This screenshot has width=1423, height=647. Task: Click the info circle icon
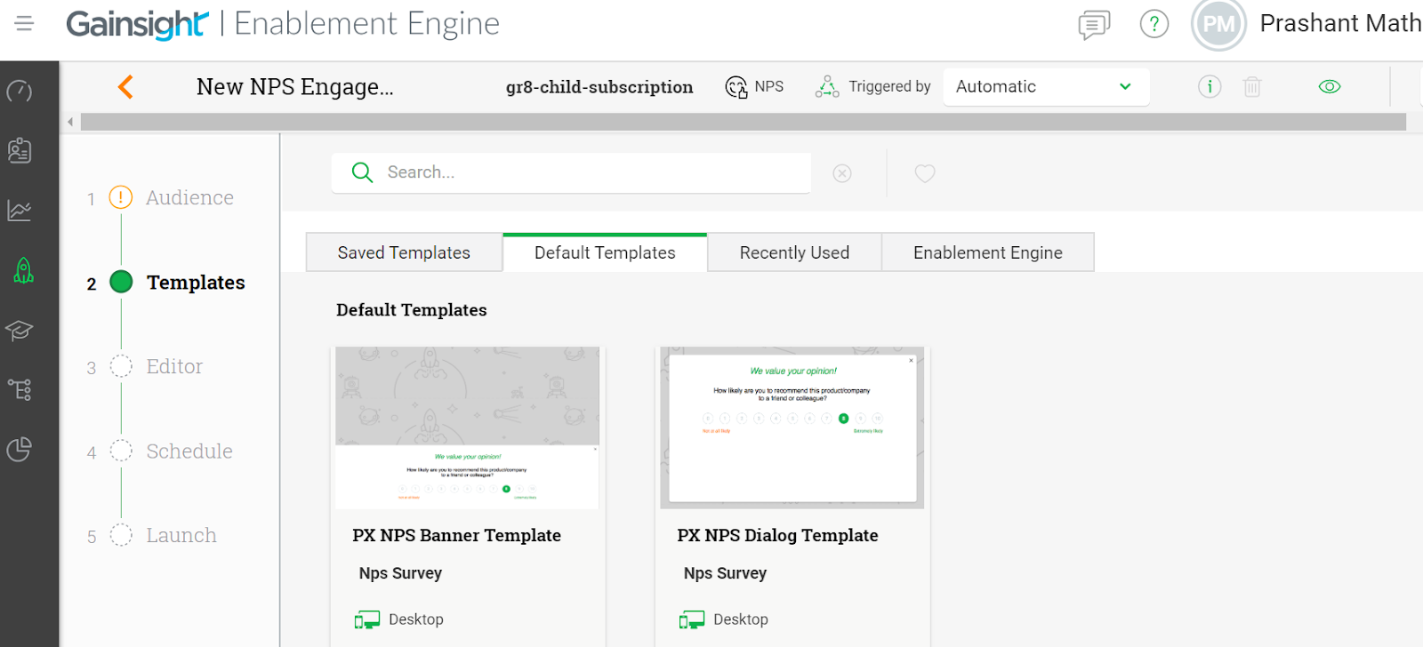pyautogui.click(x=1210, y=86)
